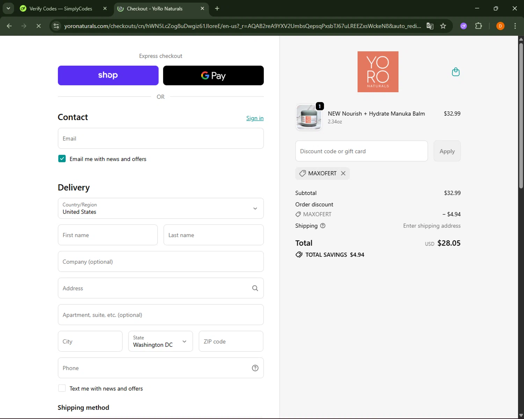Image resolution: width=524 pixels, height=419 pixels.
Task: Click the order discount amount − $4.94
Action: tap(451, 214)
